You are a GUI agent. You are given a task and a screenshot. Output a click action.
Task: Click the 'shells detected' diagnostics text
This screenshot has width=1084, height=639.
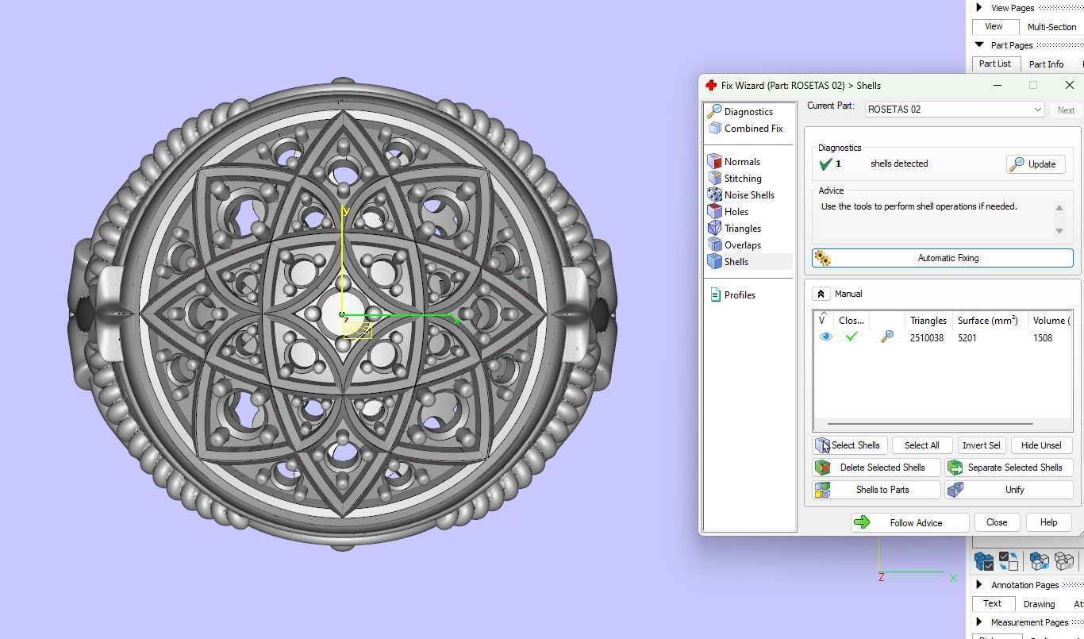coord(899,164)
